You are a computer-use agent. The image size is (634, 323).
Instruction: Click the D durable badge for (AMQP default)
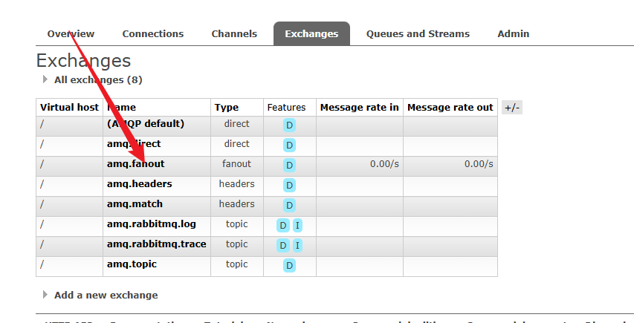(x=290, y=125)
